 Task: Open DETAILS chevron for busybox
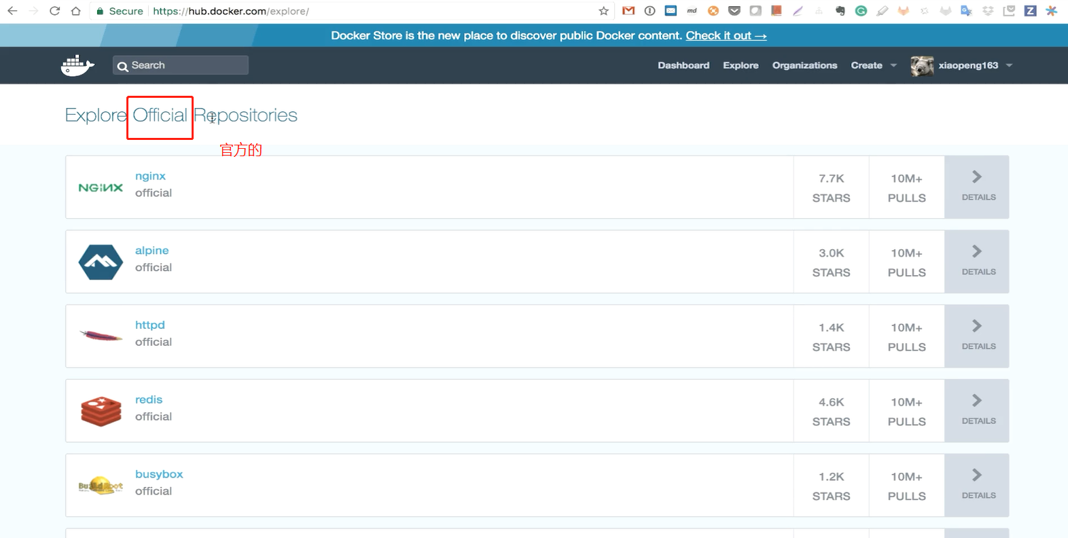[977, 486]
